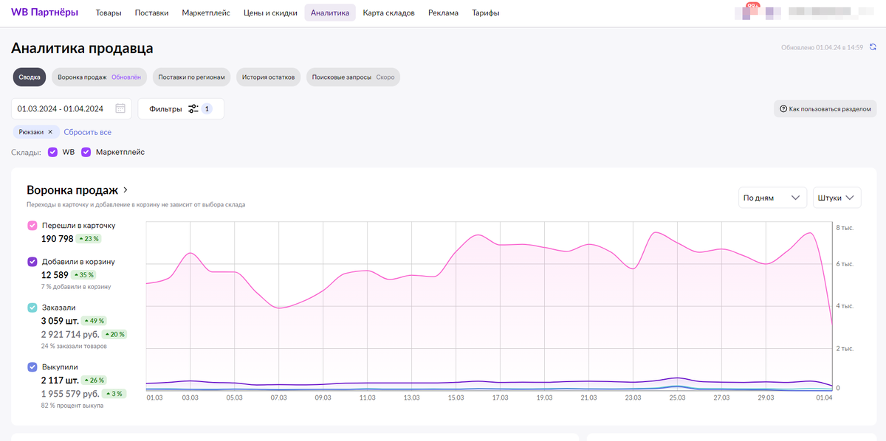Click the WB Партнёры logo
The width and height of the screenshot is (886, 441).
[x=44, y=13]
